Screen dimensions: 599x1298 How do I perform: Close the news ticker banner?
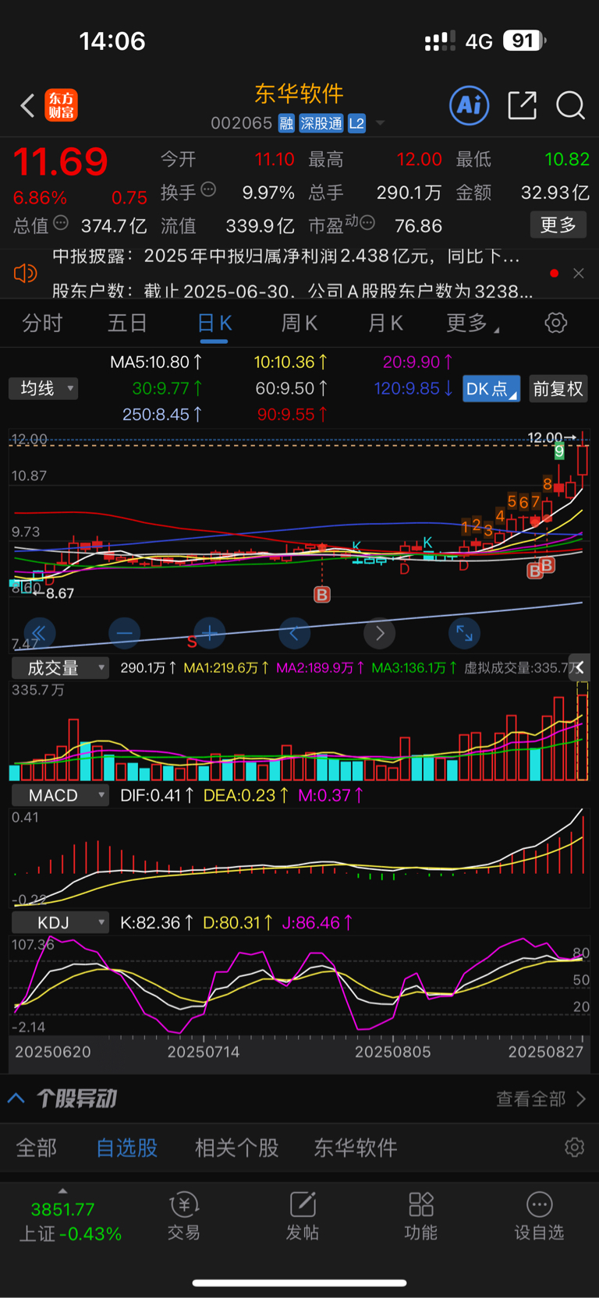pos(578,273)
